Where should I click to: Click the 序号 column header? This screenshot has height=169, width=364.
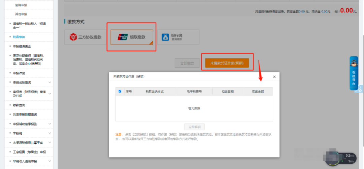pyautogui.click(x=129, y=92)
